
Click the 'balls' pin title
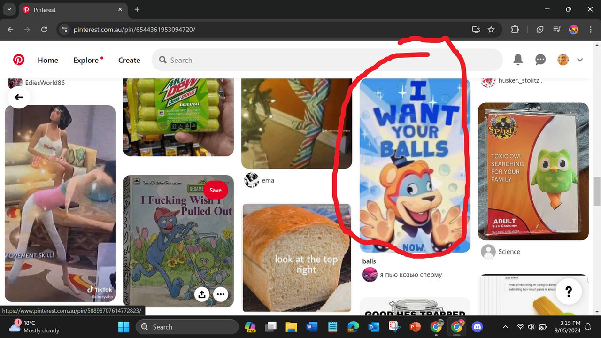[x=369, y=261]
